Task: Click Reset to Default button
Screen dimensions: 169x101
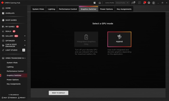Action: pyautogui.click(x=58, y=93)
